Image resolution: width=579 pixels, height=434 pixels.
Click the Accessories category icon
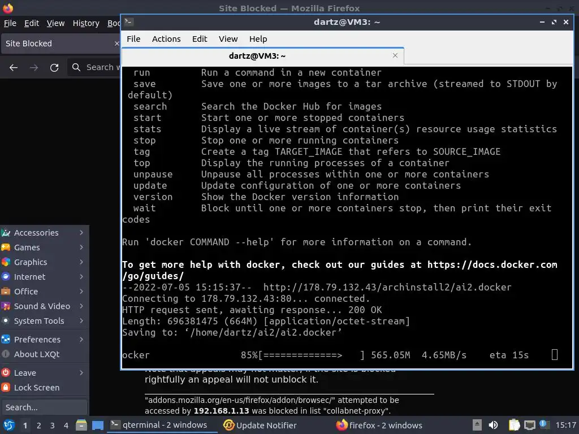6,232
